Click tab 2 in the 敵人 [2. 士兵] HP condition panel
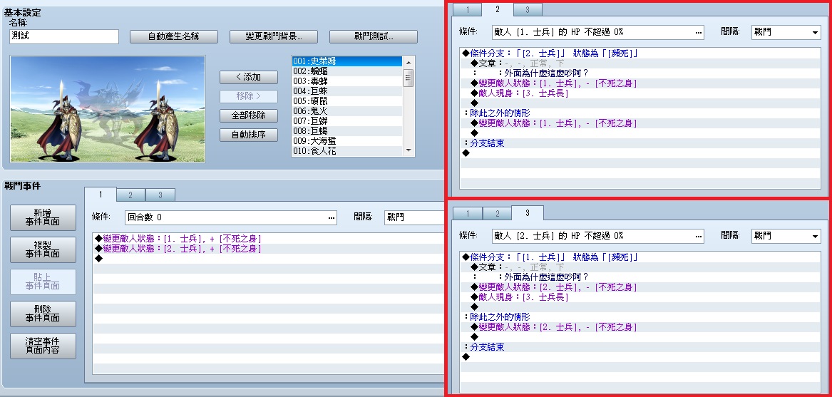 pos(497,213)
